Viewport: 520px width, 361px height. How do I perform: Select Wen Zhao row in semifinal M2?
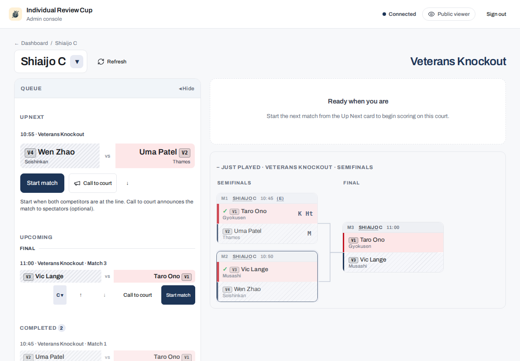pos(267,292)
